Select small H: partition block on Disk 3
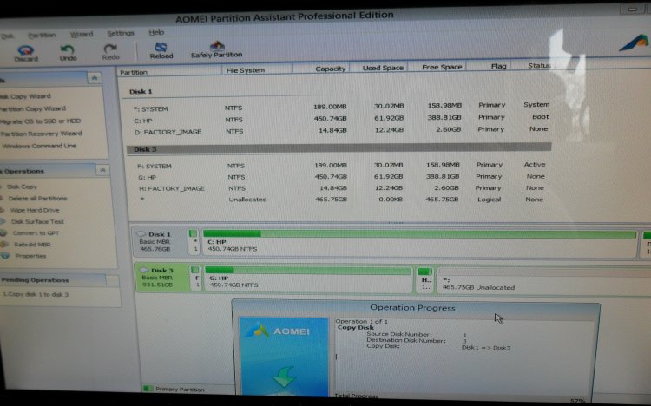This screenshot has height=406, width=651. click(425, 278)
